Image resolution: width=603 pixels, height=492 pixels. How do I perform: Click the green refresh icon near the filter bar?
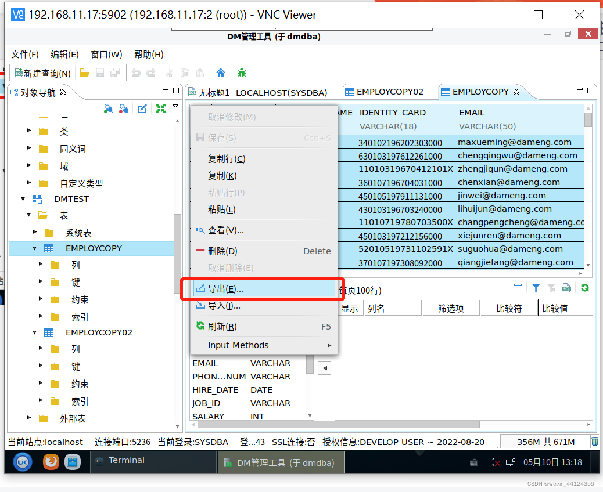point(584,287)
